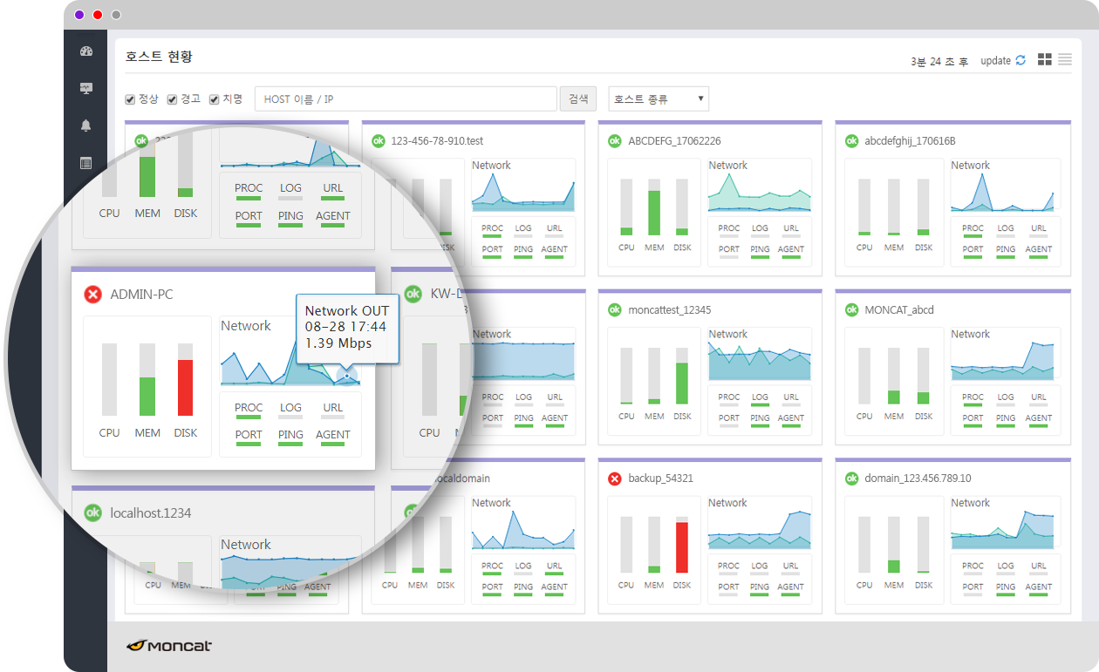The height and width of the screenshot is (672, 1099).
Task: Click PROC indicator of domain_123.456.789.10
Action: tap(973, 568)
